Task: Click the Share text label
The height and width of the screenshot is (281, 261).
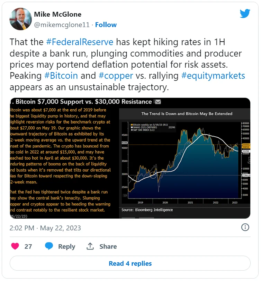Action: pyautogui.click(x=108, y=246)
